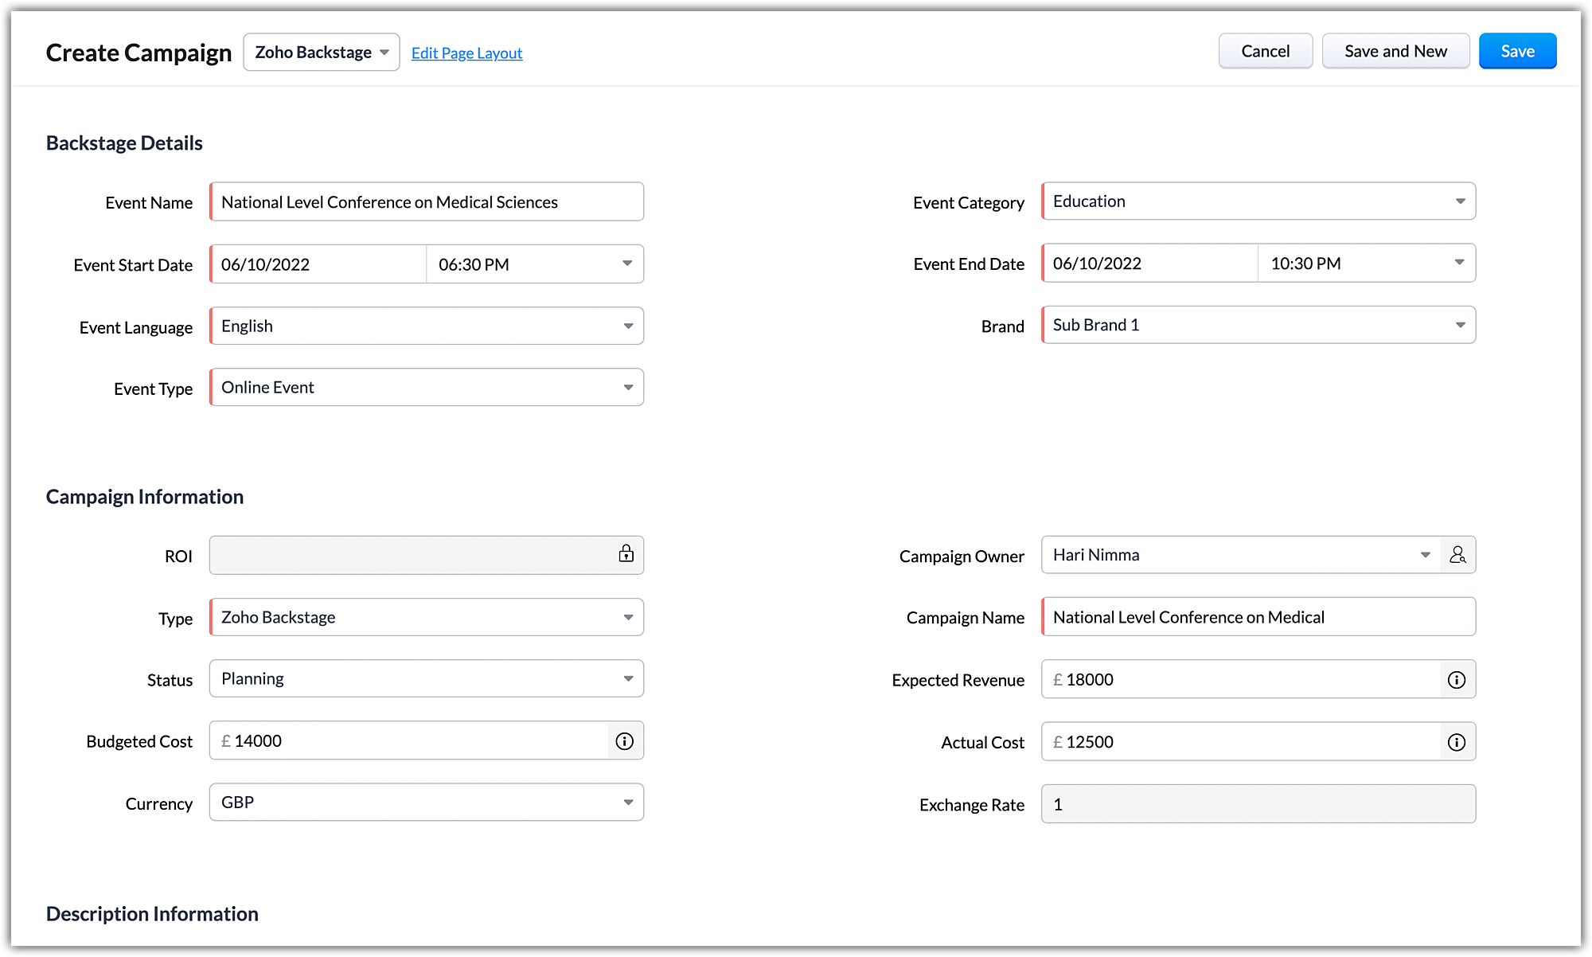1592x957 pixels.
Task: Click the Expected Revenue info icon
Action: pyautogui.click(x=1457, y=680)
